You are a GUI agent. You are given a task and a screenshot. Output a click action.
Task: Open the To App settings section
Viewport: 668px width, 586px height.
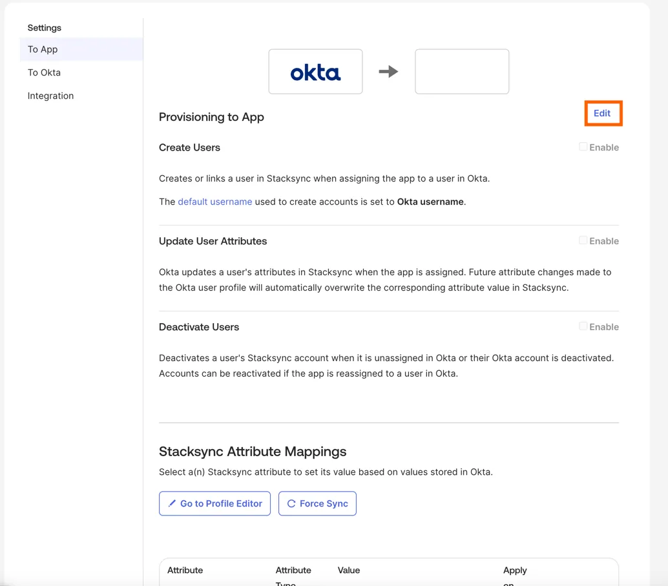tap(81, 50)
